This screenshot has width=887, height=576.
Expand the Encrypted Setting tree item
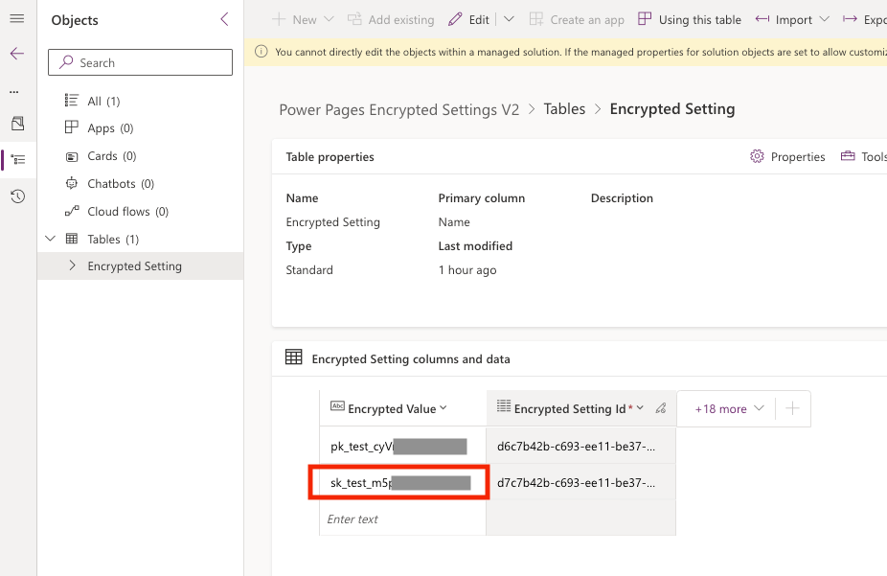[72, 265]
